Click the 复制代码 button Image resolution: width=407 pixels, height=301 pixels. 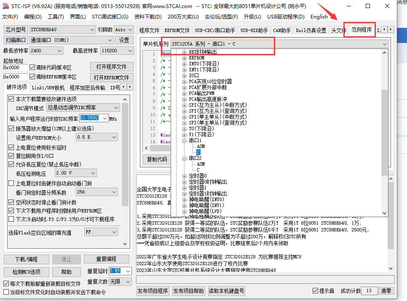coord(157,159)
